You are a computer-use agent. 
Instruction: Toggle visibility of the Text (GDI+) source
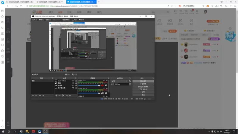[73, 81]
